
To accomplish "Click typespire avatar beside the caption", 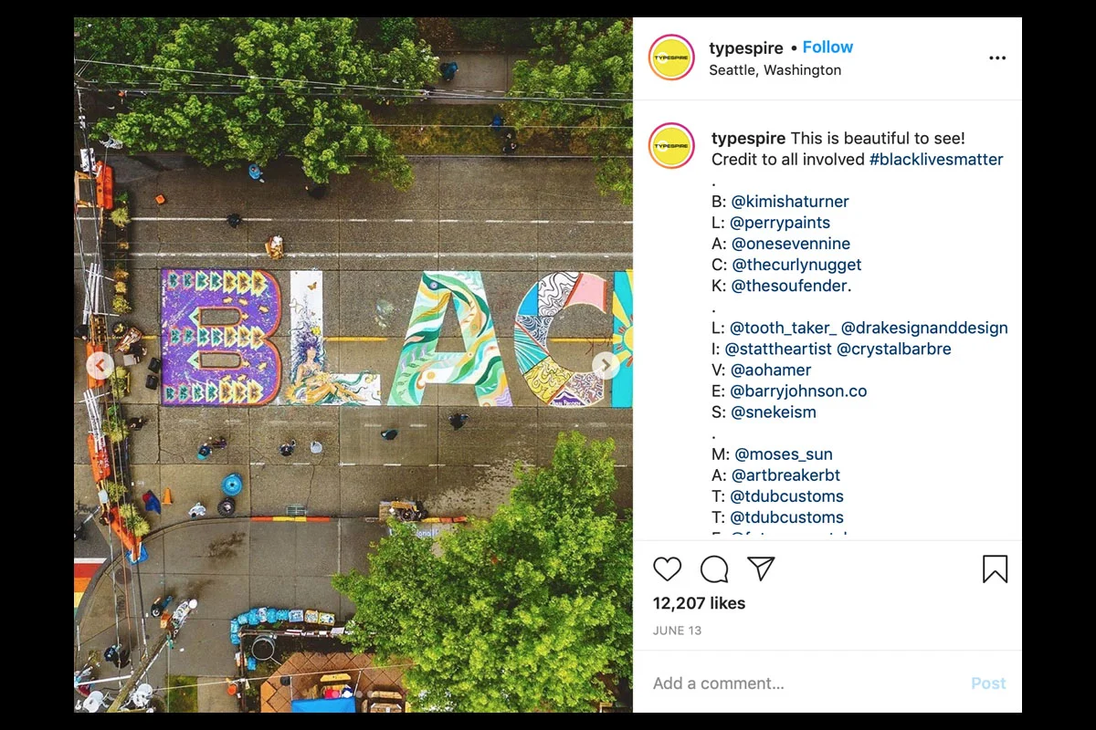I will (x=671, y=146).
